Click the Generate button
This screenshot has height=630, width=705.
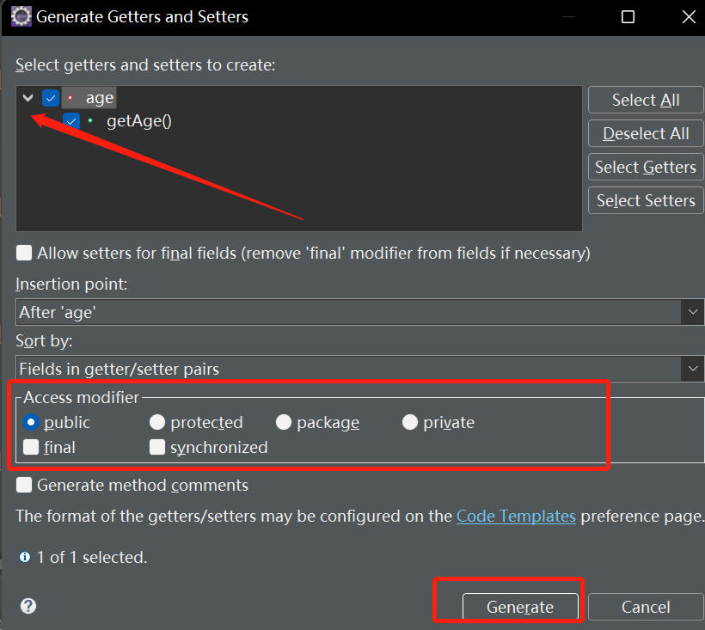tap(520, 607)
